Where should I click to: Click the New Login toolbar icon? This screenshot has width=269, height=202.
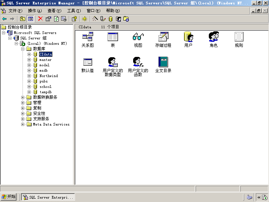click(118, 19)
